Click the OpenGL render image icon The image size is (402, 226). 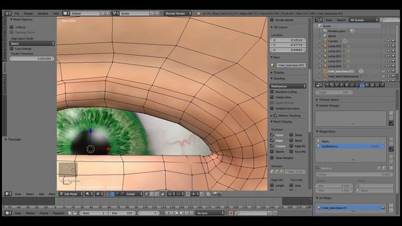click(x=214, y=194)
